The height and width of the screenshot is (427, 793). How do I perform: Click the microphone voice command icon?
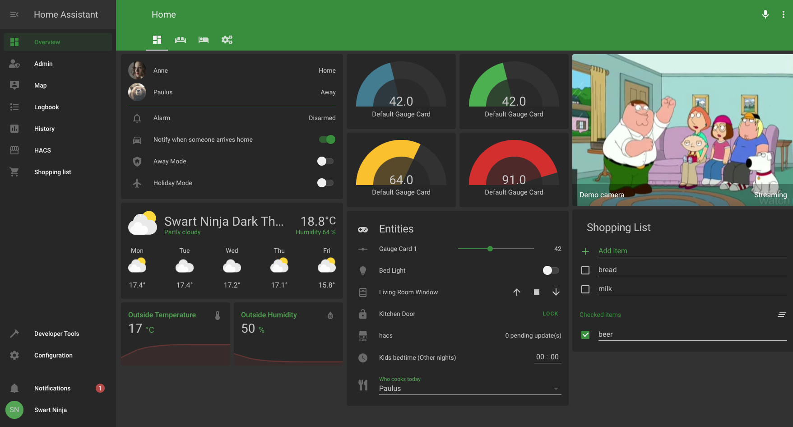(765, 14)
